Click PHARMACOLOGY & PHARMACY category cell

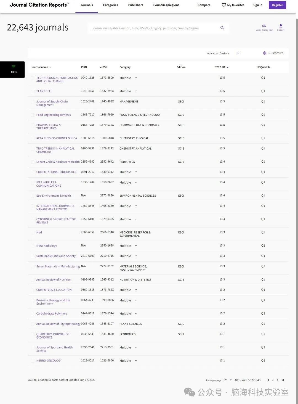139,125
